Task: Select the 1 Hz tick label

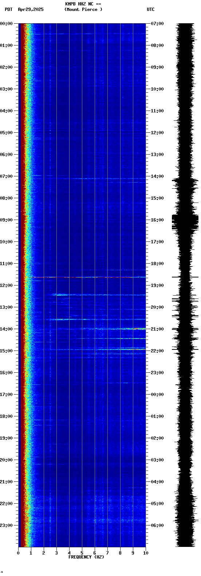Action: [31, 553]
